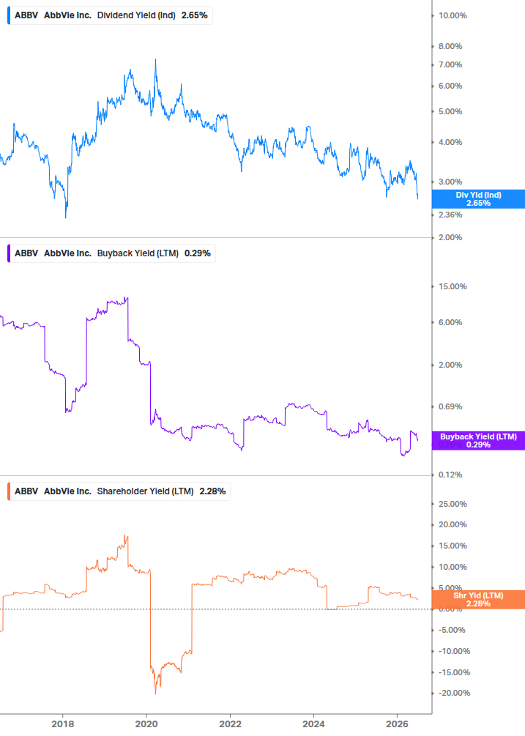The width and height of the screenshot is (525, 736).
Task: Click the orange color bar of Shareholder Yield legend
Action: click(9, 491)
